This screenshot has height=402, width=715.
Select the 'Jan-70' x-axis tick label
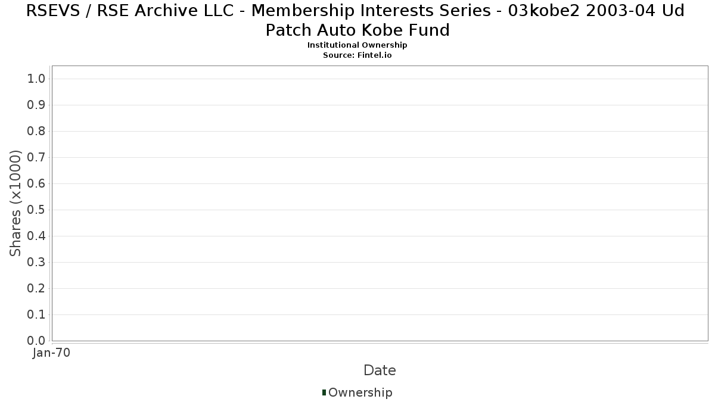click(x=51, y=353)
